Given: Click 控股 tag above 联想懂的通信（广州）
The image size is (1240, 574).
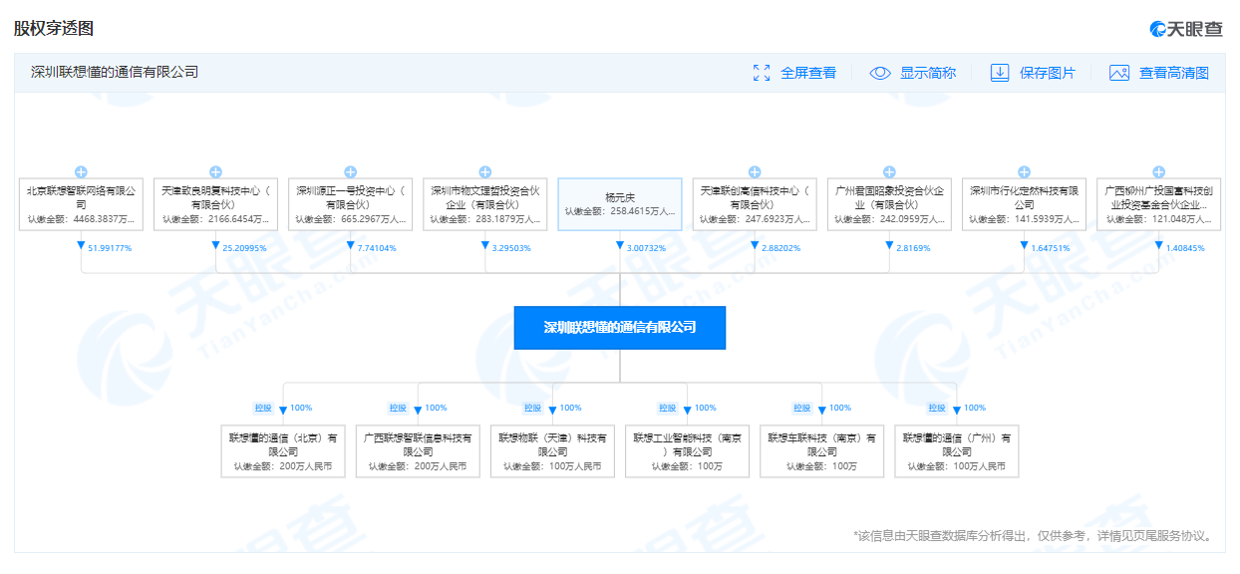Looking at the screenshot, I should [937, 408].
